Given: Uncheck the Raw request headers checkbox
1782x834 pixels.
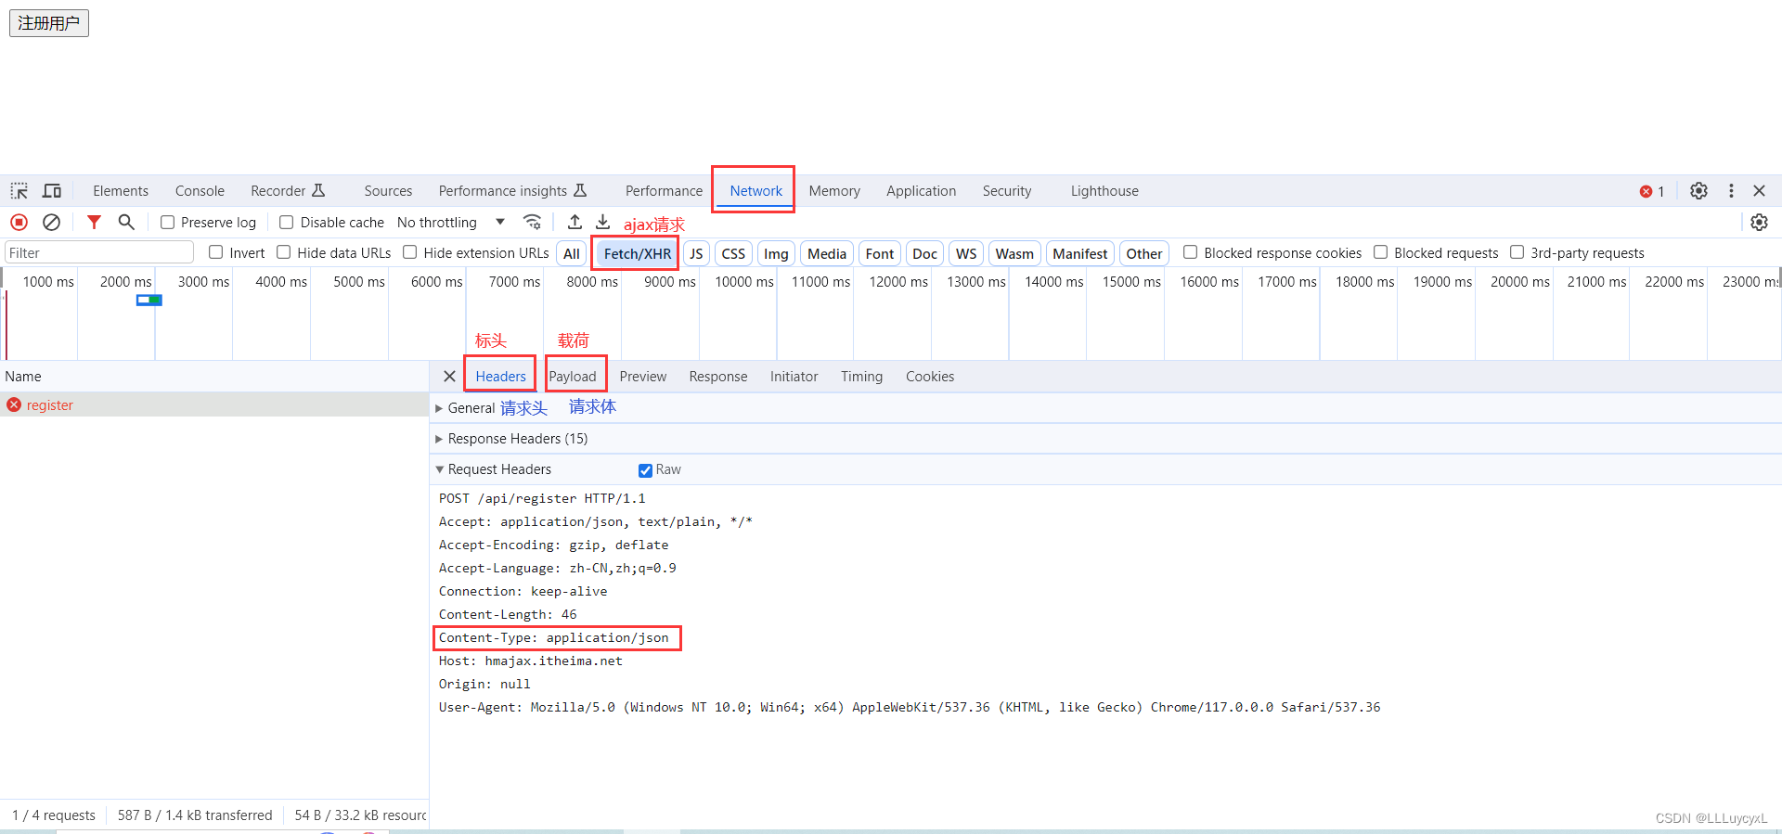Looking at the screenshot, I should pos(645,470).
